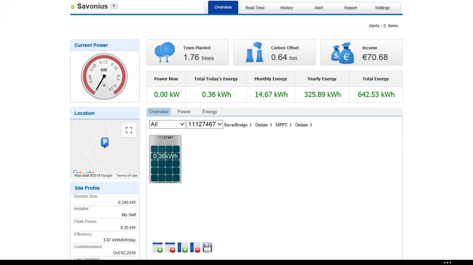Click the Yearly Energy value '325.89 kWh'
This screenshot has width=473, height=265.
323,94
